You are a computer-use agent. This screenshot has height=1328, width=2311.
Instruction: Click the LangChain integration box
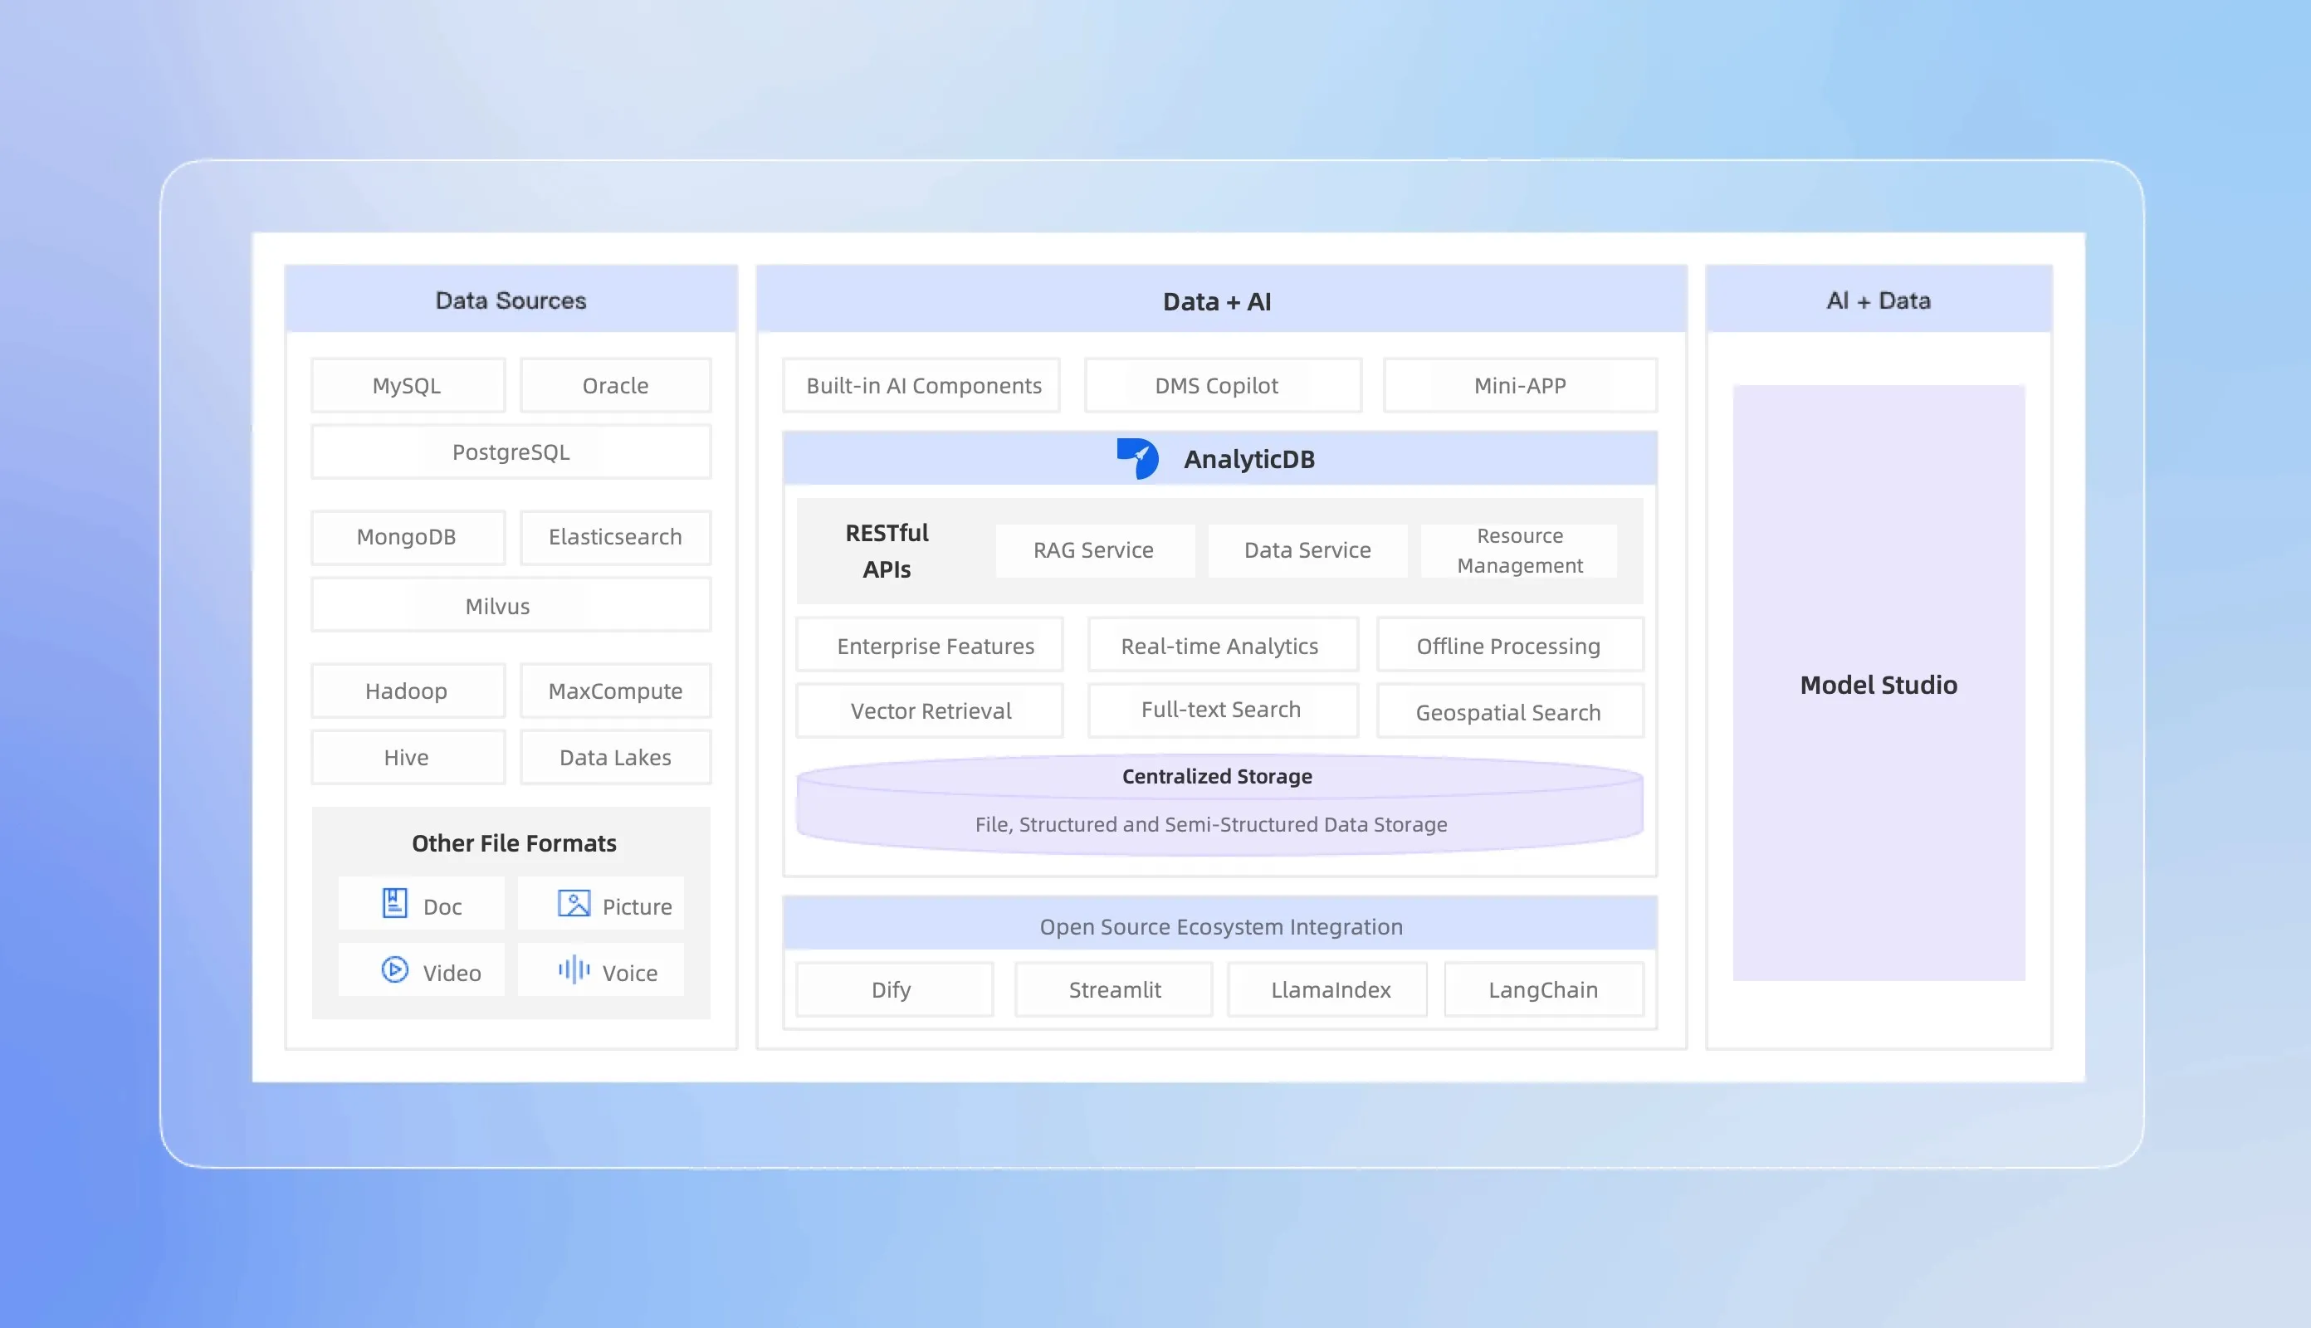point(1543,989)
